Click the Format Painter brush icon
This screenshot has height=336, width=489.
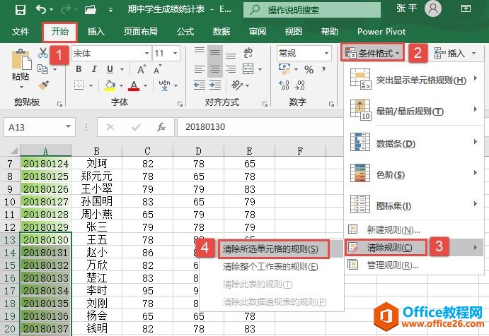[42, 84]
